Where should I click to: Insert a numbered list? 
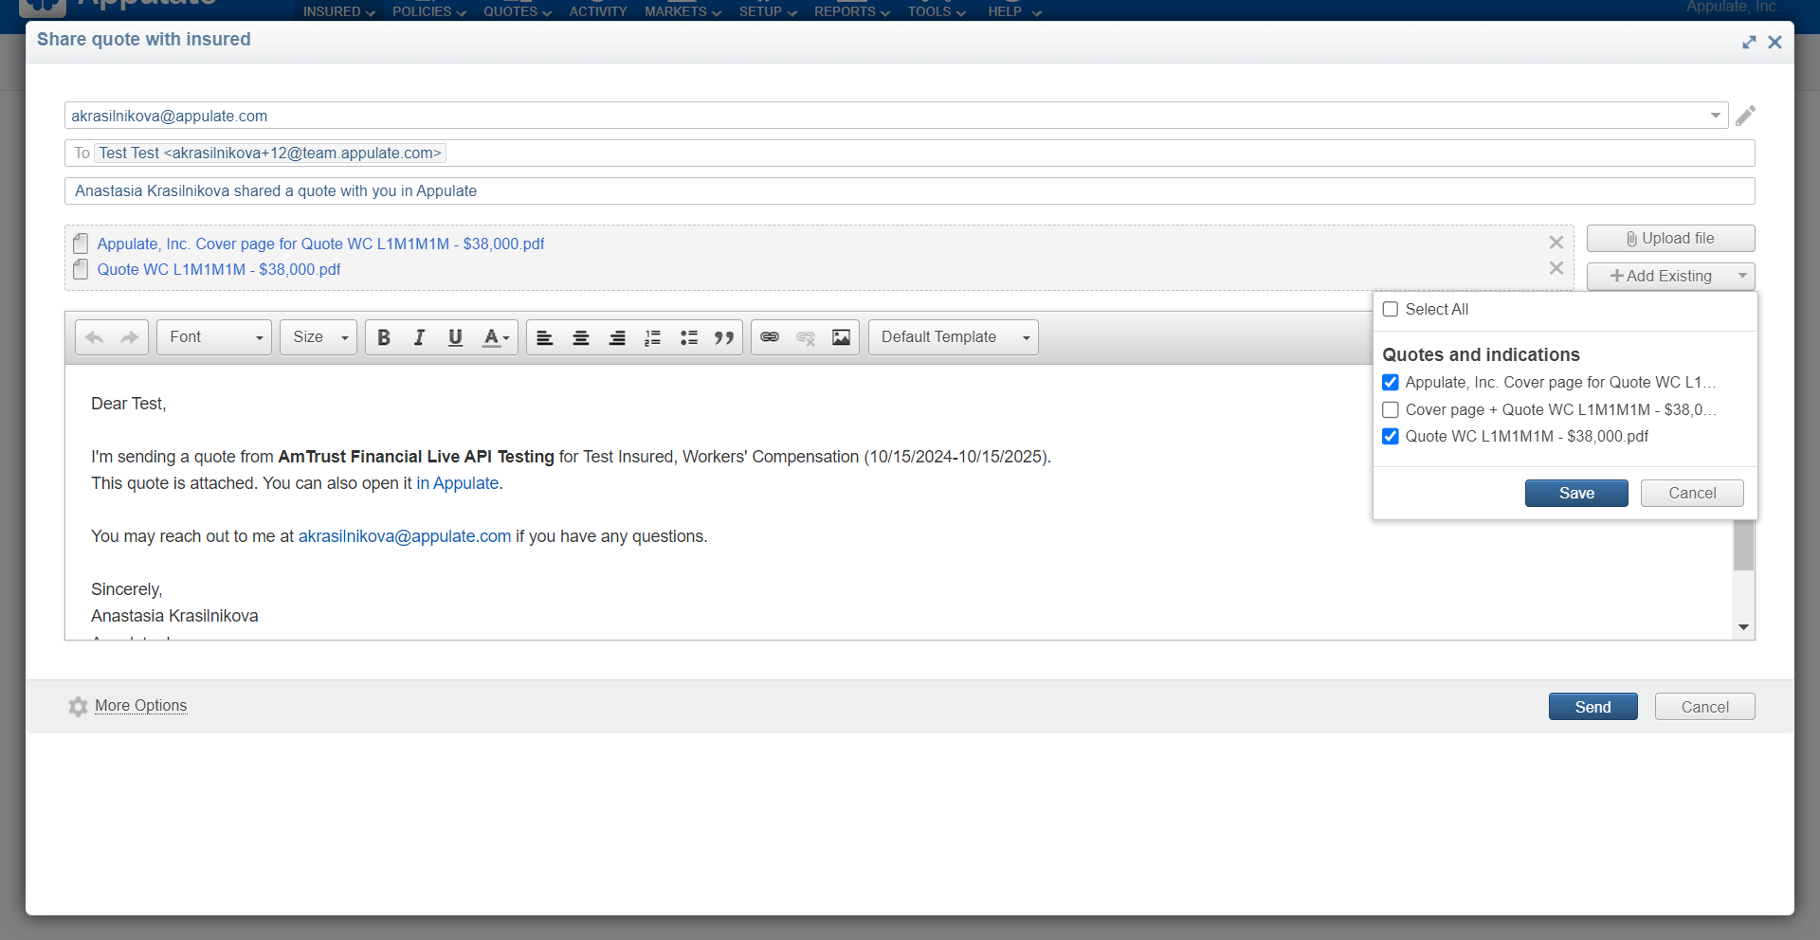tap(653, 337)
